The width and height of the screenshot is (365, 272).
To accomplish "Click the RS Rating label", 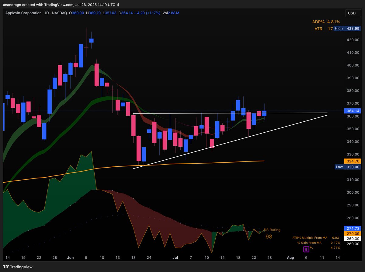I will (272, 230).
